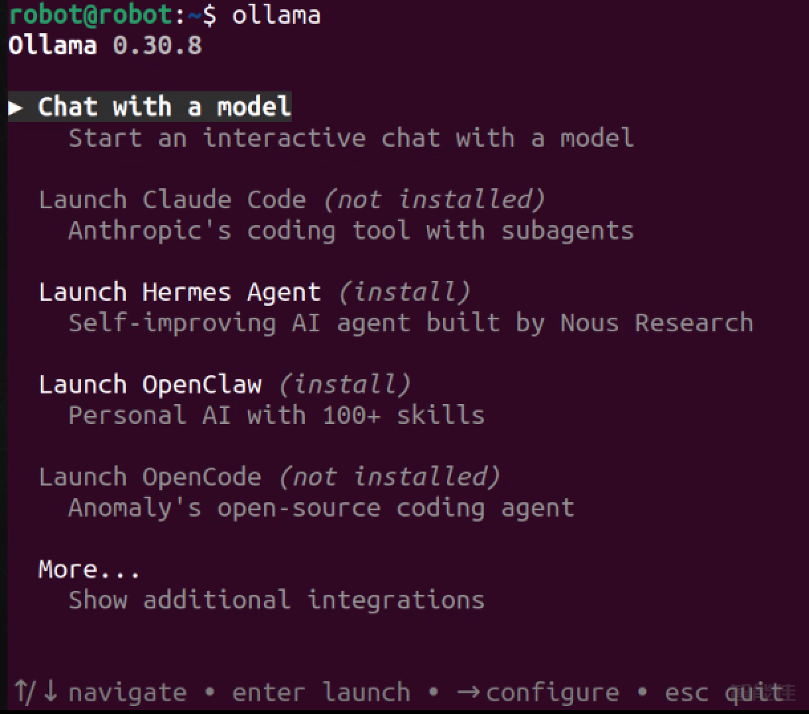Click (not installed) label next to OpenCode
The height and width of the screenshot is (714, 809).
389,477
